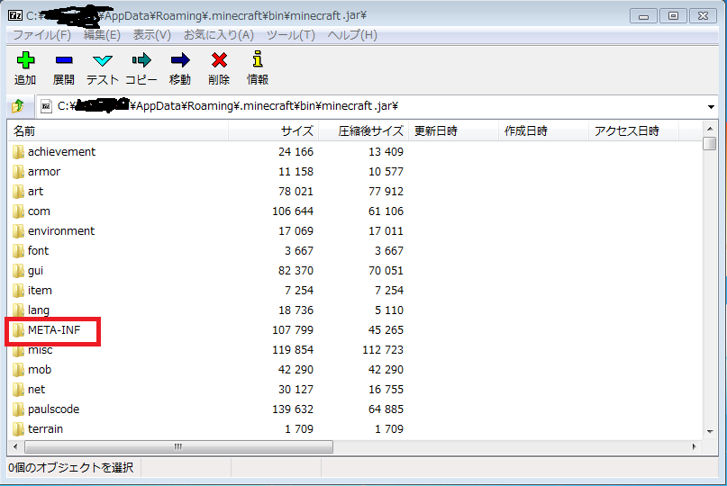Select the META-INF folder
Screen dimensions: 727x486
(x=54, y=330)
